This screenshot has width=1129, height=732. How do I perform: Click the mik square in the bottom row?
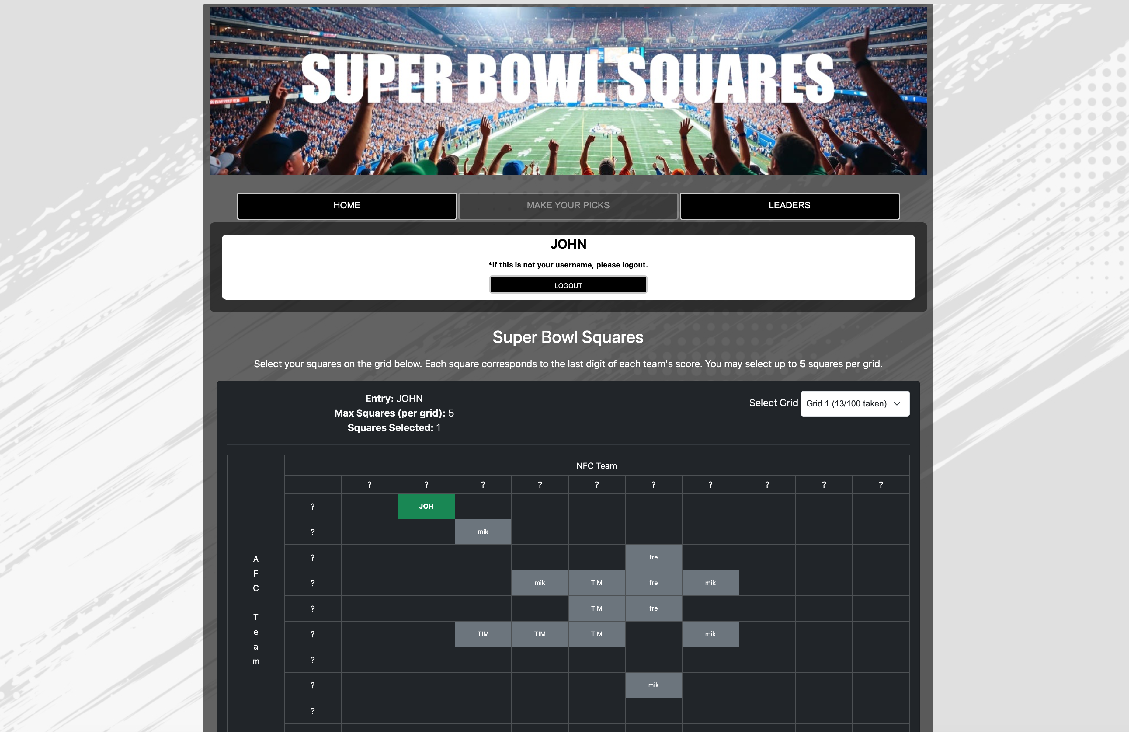(653, 685)
